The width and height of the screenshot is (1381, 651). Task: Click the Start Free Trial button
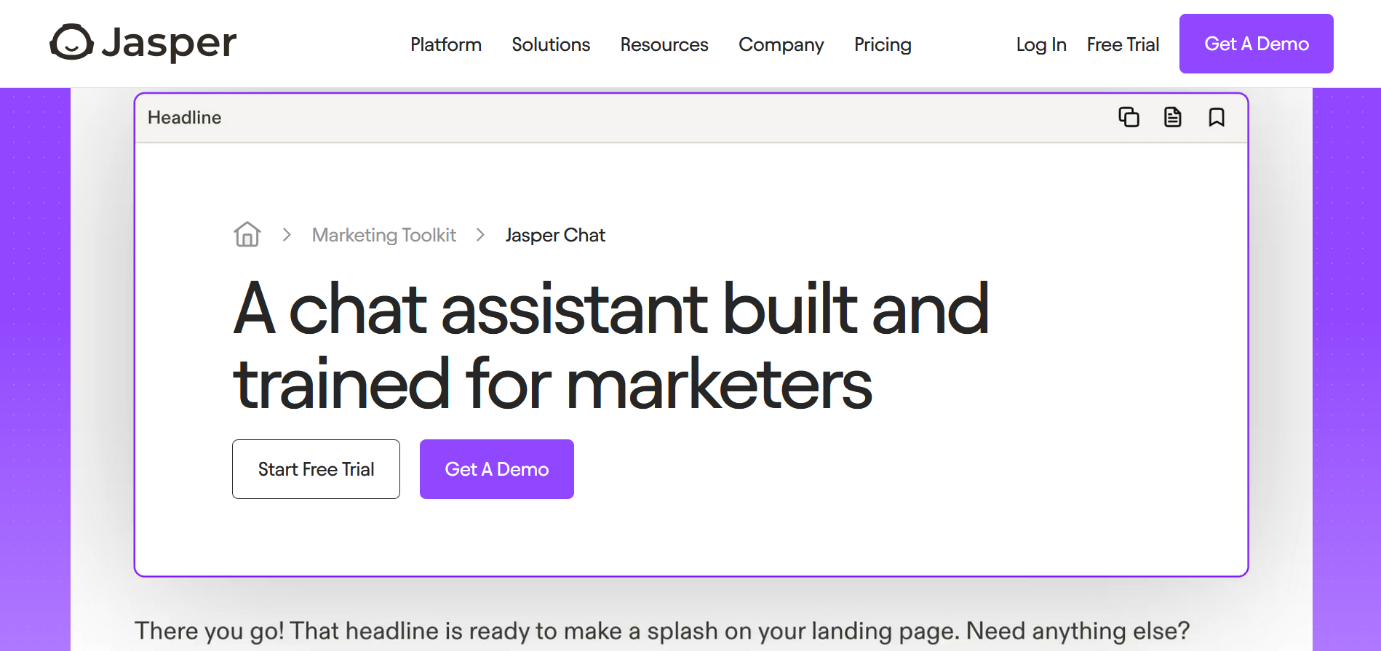coord(316,469)
